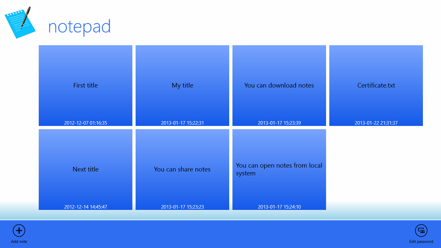
Task: Click timestamp 2013-01-22 21:31:37
Action: 376,123
